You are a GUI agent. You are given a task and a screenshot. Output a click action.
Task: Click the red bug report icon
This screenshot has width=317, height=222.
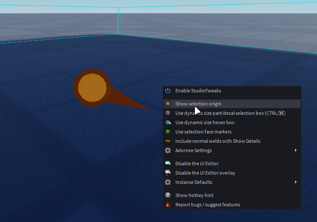[168, 205]
